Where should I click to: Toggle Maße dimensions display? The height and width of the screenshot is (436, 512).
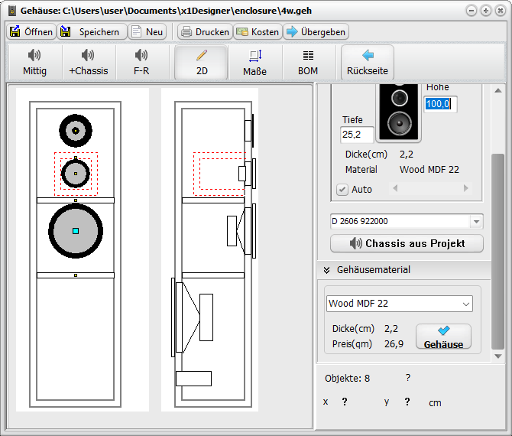pos(255,62)
